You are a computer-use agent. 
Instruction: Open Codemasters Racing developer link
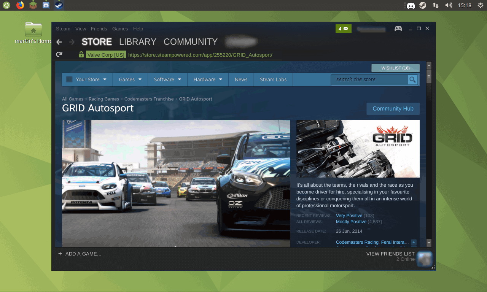[357, 242]
